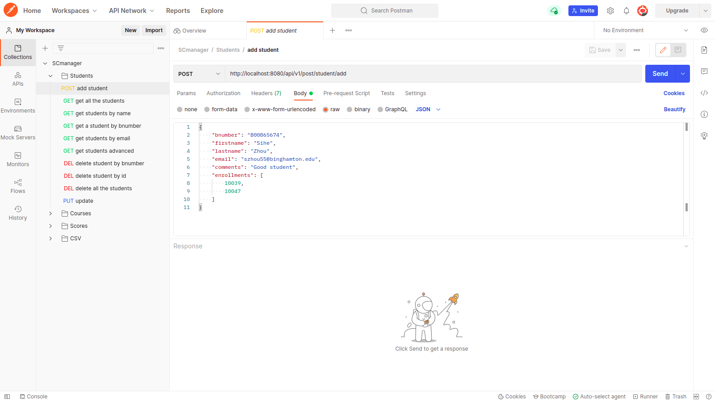
Task: Open the HTTP method POST dropdown
Action: click(199, 74)
